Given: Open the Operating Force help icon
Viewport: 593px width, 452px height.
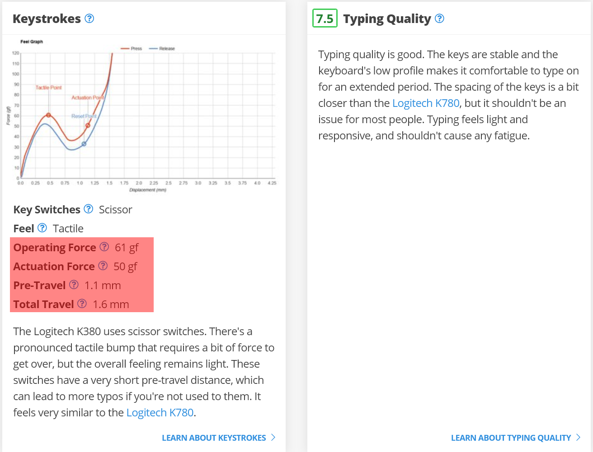Looking at the screenshot, I should pyautogui.click(x=104, y=247).
